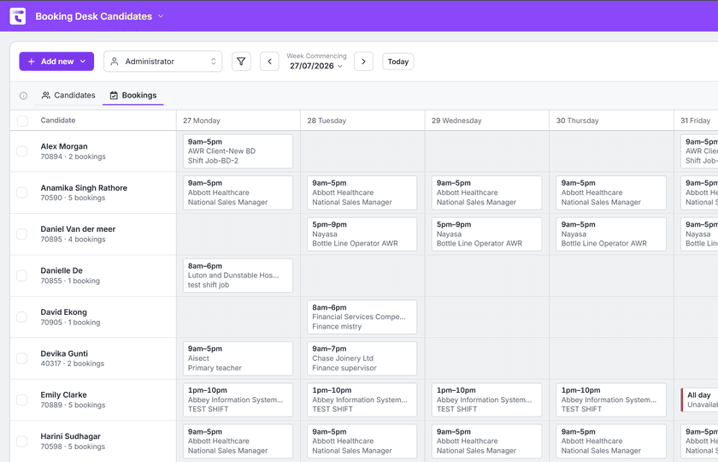Screen dimensions: 718x462
Task: Open Danielle De candidate name
Action: (62, 270)
